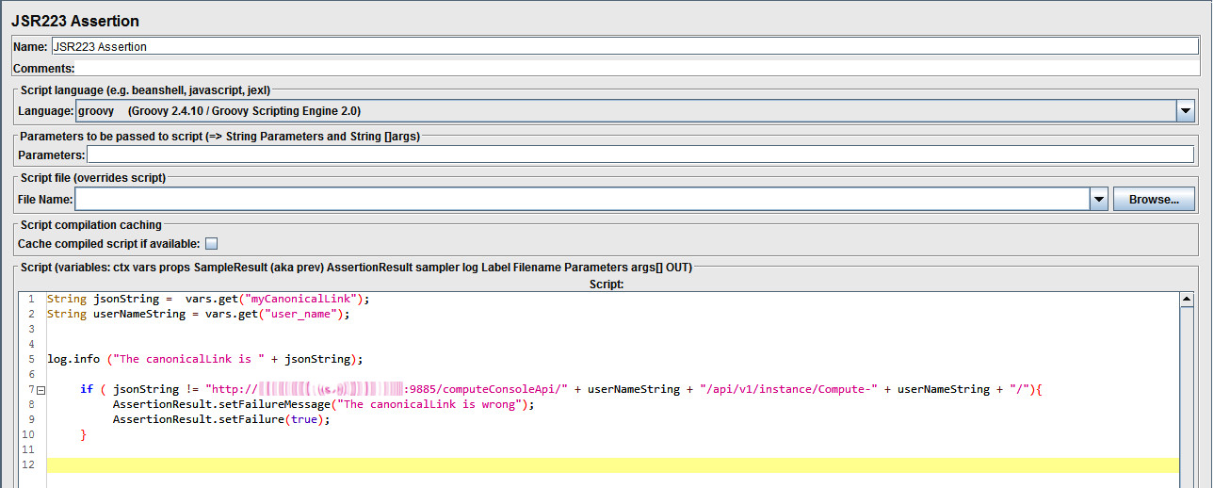Click line number 3 in gutter
Screen dimensions: 1214x488
[x=31, y=329]
